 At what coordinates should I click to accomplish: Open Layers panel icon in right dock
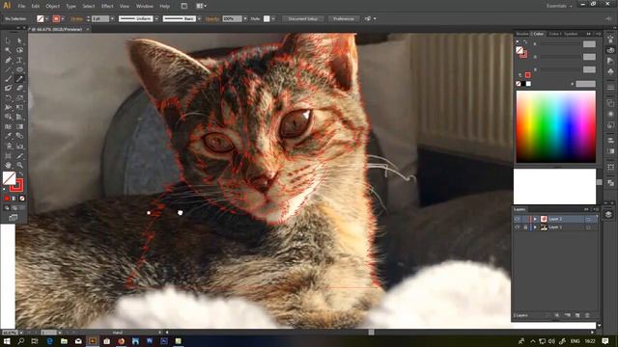pyautogui.click(x=608, y=214)
